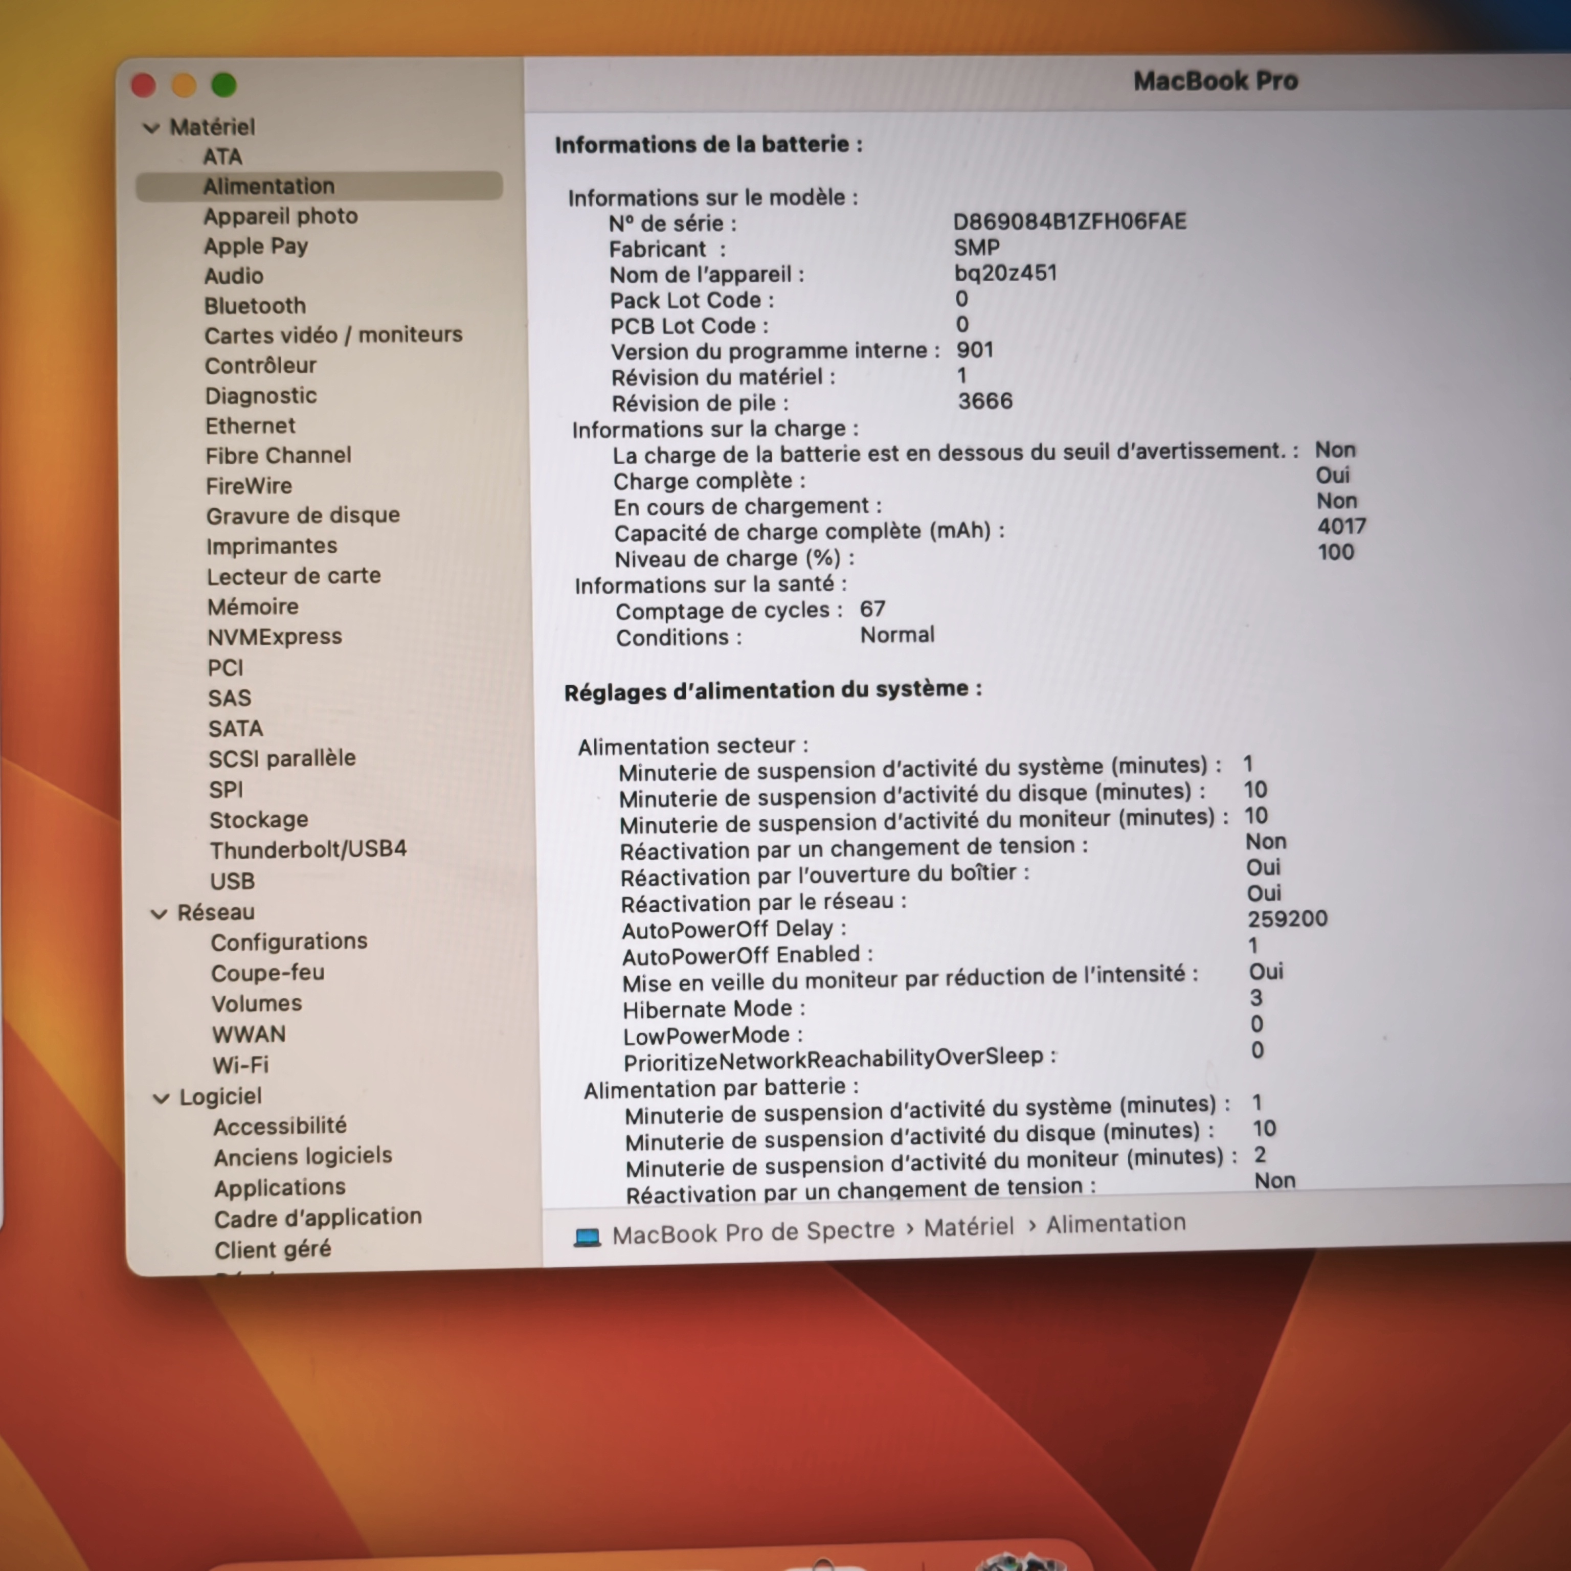Click the green full-screen window button
Viewport: 1571px width, 1571px height.
pyautogui.click(x=223, y=84)
